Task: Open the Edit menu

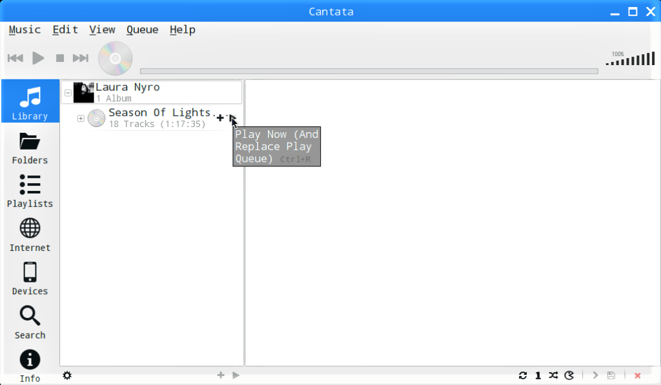Action: (x=65, y=30)
